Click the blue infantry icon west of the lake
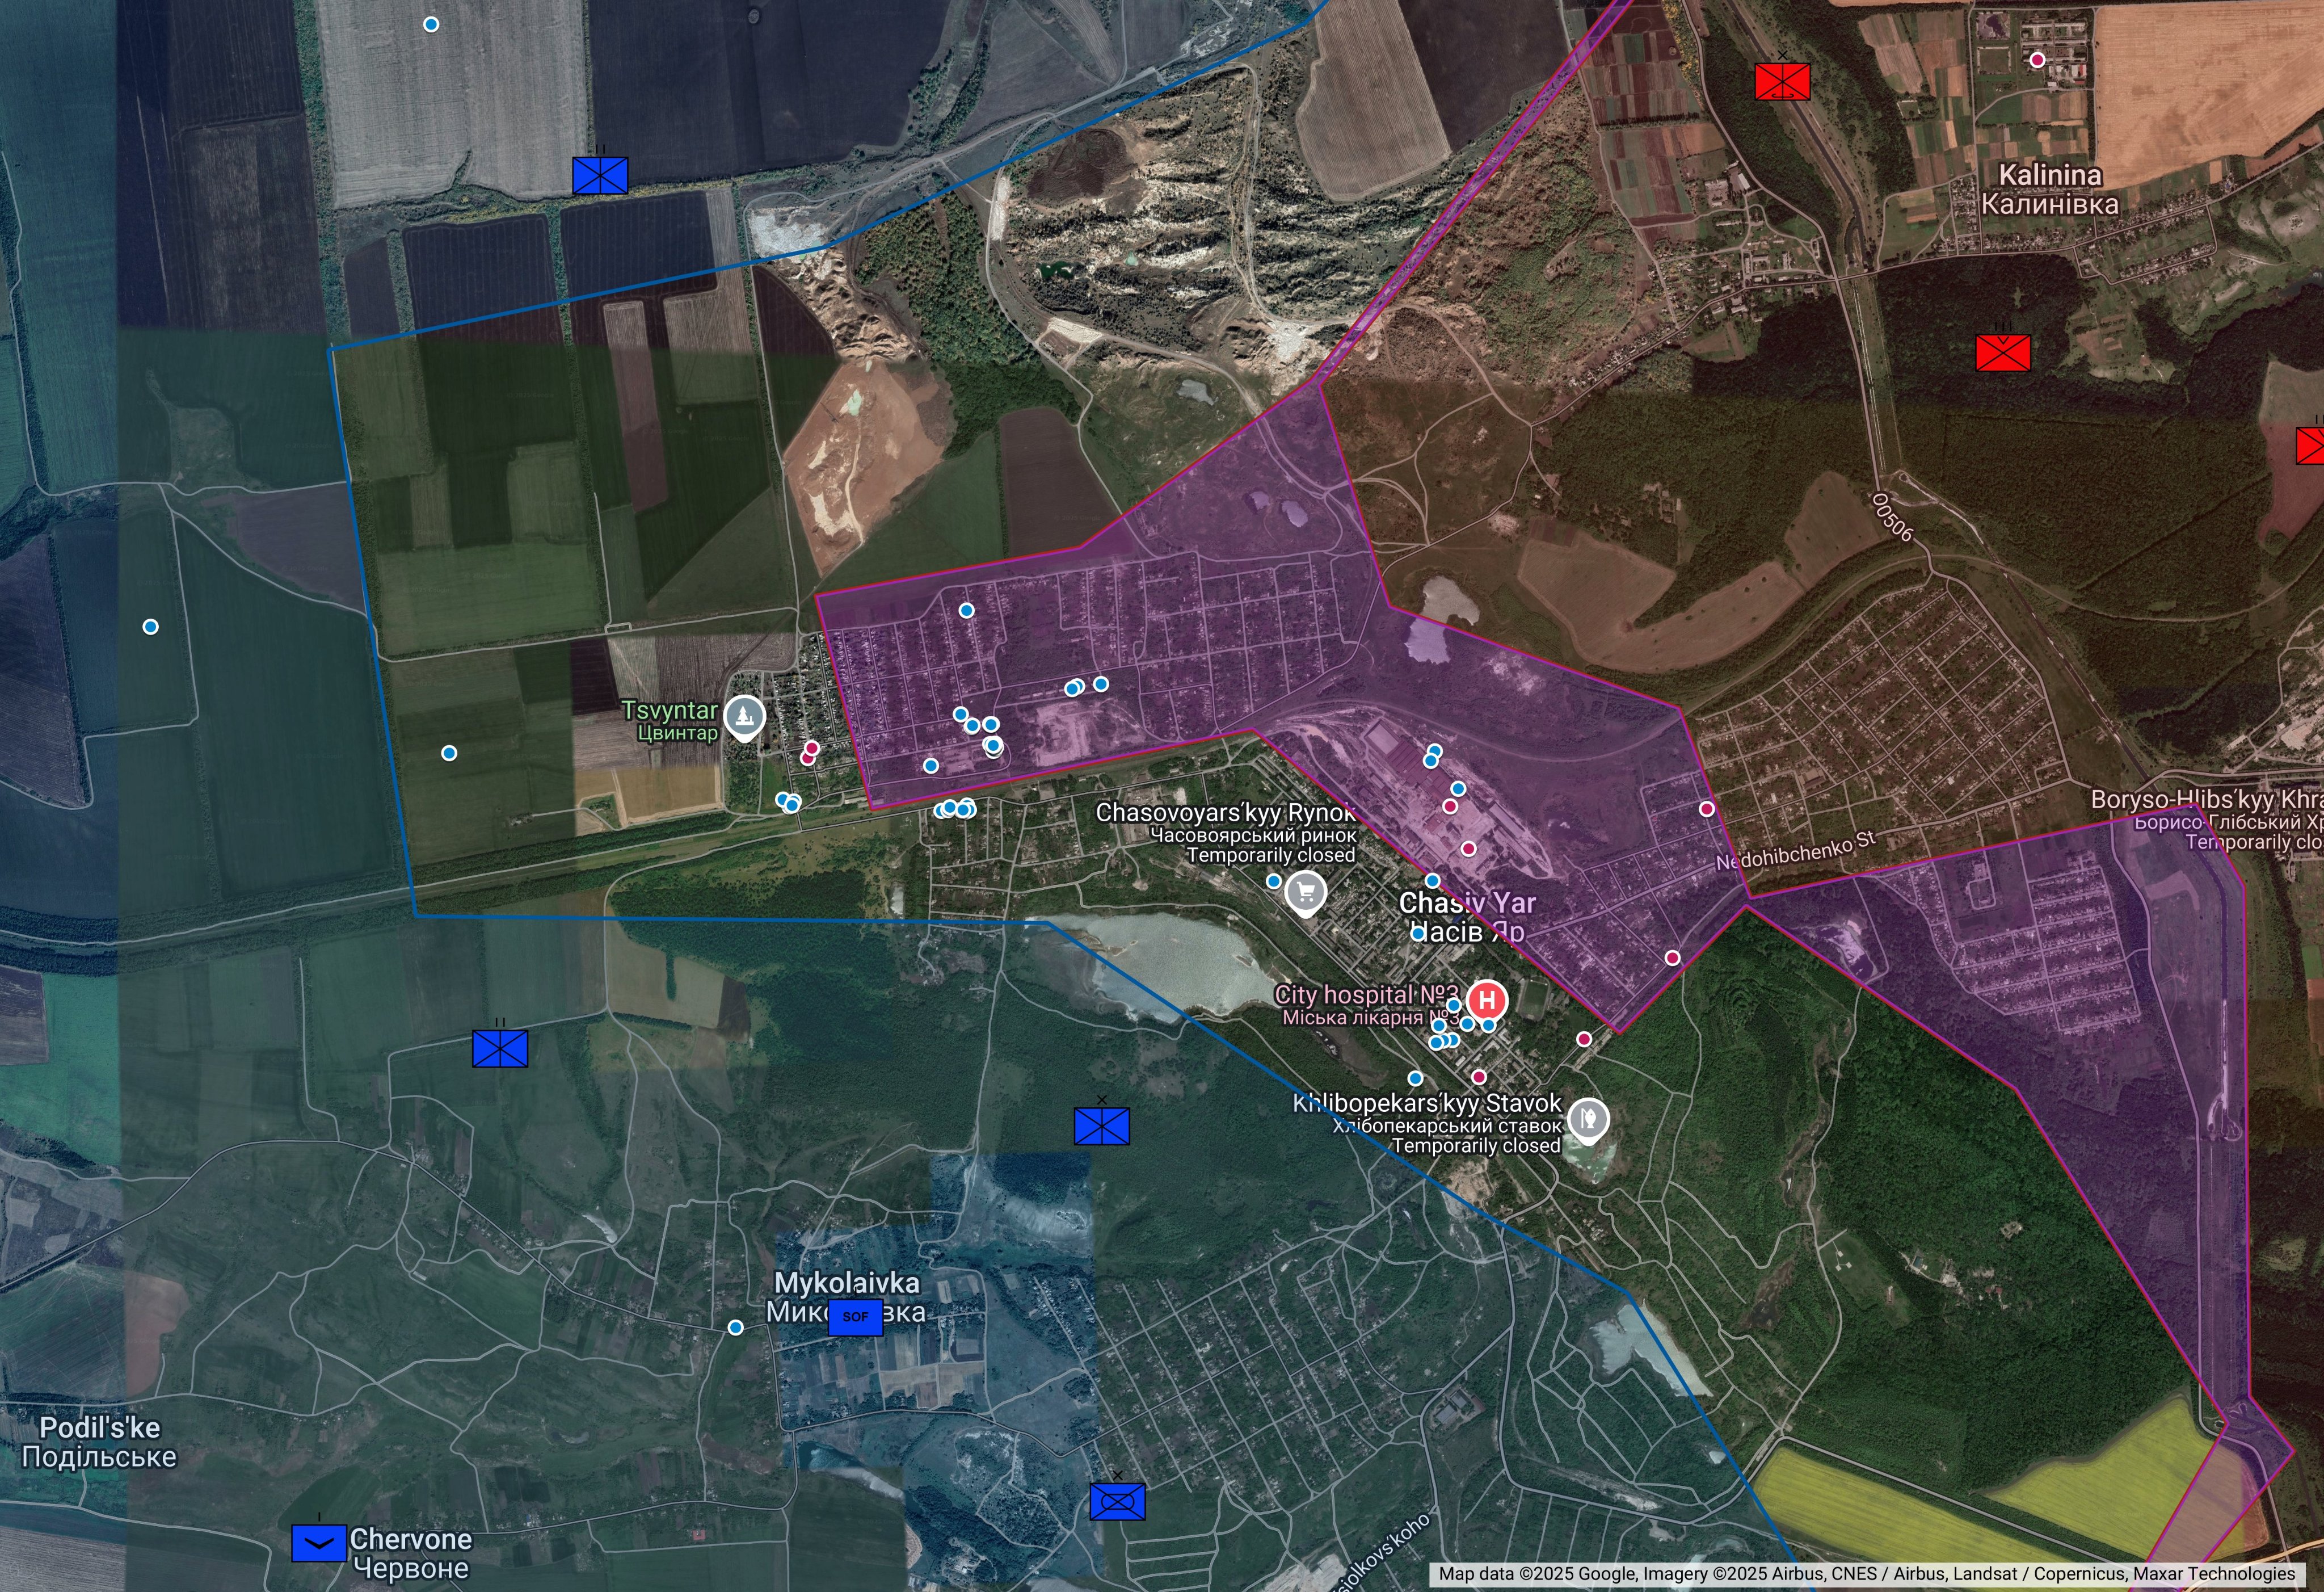 (x=500, y=1049)
